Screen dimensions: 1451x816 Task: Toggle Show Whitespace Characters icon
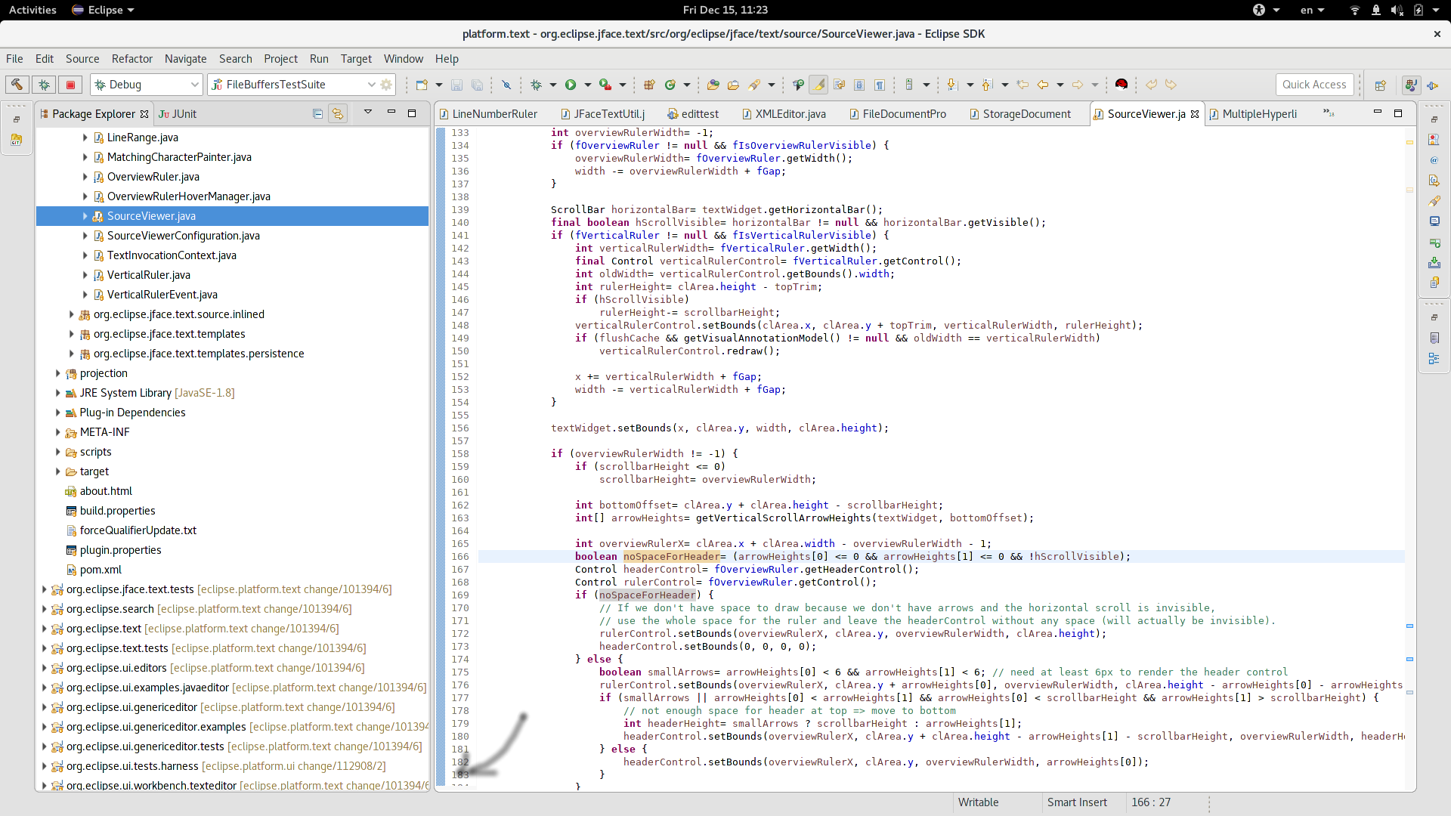pyautogui.click(x=880, y=85)
